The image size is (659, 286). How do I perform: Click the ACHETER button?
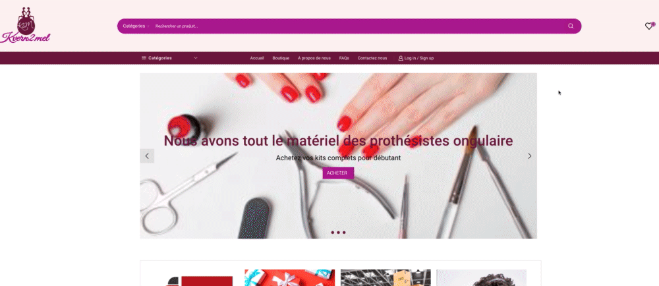[x=338, y=173]
